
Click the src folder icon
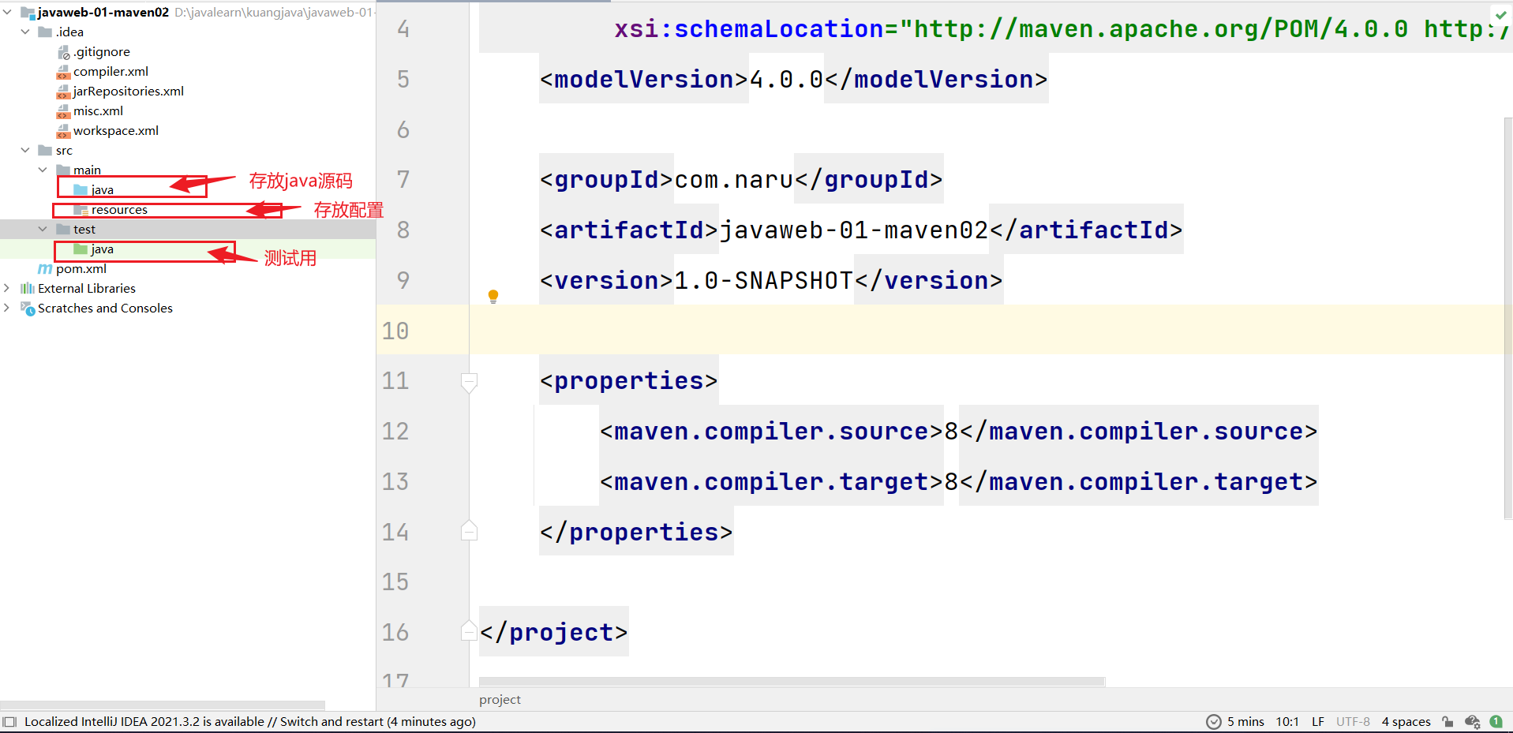[46, 151]
